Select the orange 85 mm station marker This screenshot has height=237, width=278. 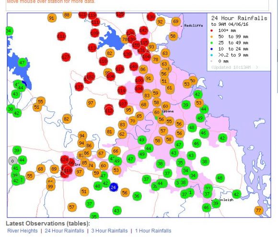click(84, 162)
